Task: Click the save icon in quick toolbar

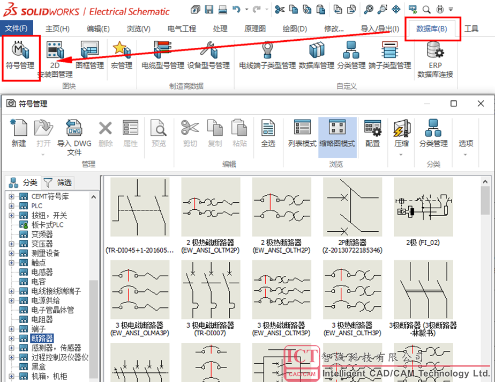Action: point(209,10)
